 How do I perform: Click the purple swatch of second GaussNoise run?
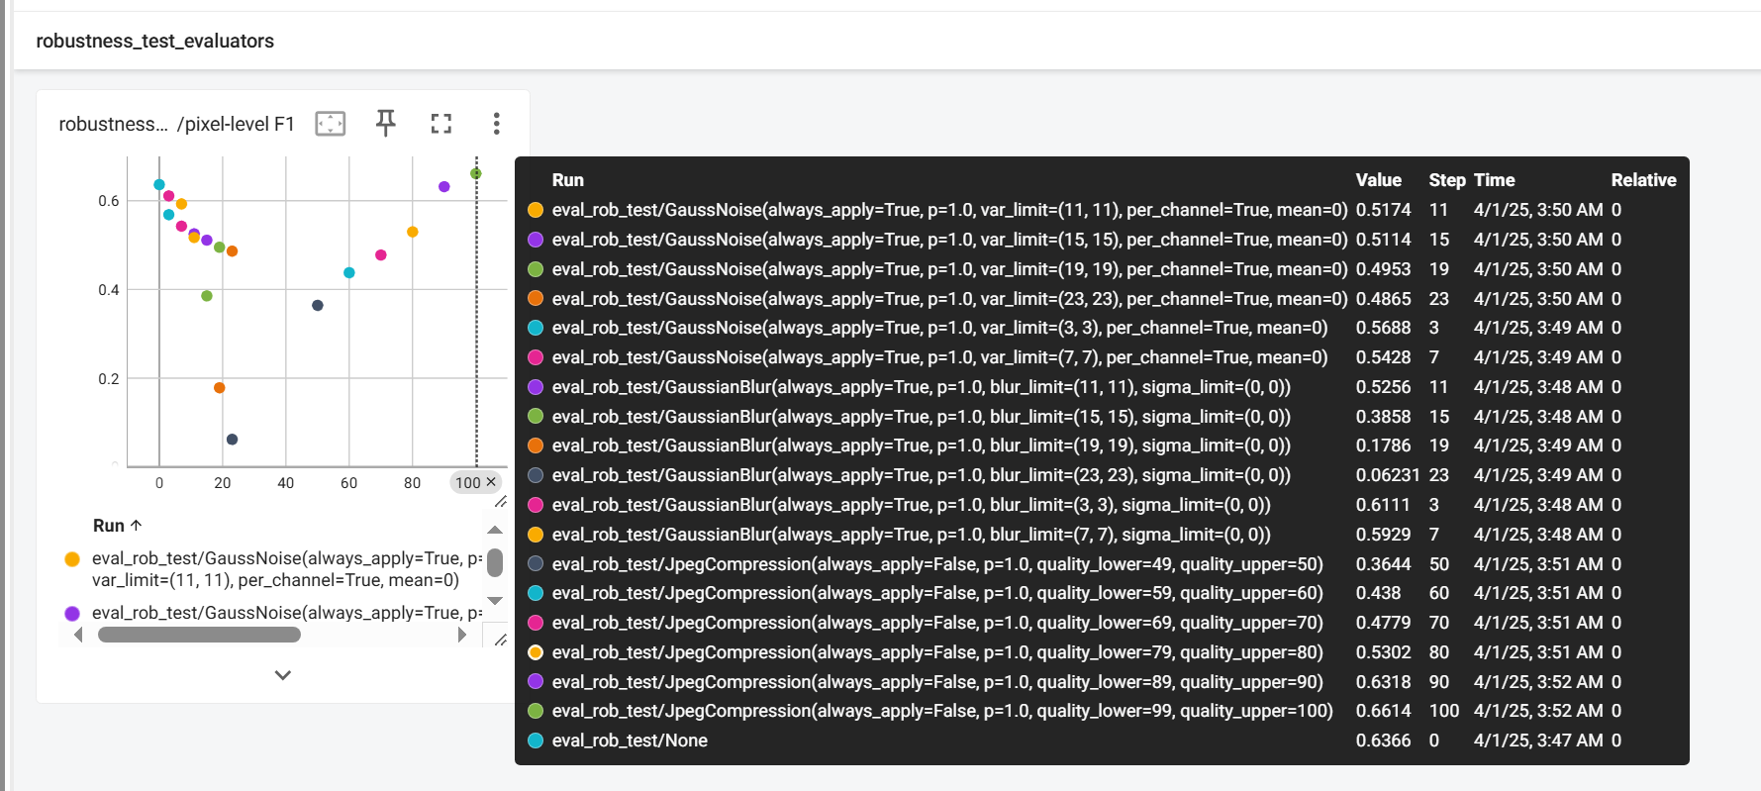point(72,614)
